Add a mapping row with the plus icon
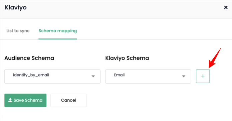The height and width of the screenshot is (121, 232). (x=203, y=76)
